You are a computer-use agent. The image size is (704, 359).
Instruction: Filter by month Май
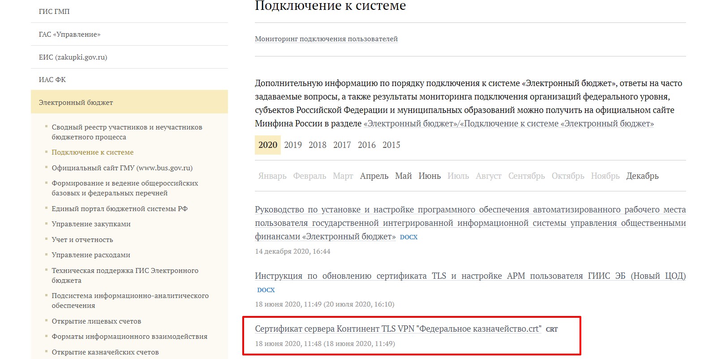click(404, 176)
